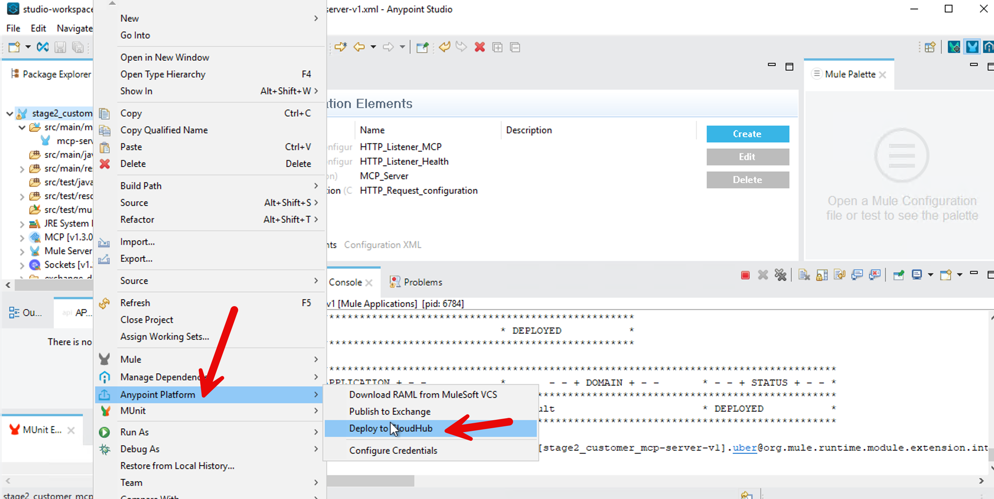Click the red delete icon in main toolbar
The width and height of the screenshot is (994, 499).
point(480,47)
